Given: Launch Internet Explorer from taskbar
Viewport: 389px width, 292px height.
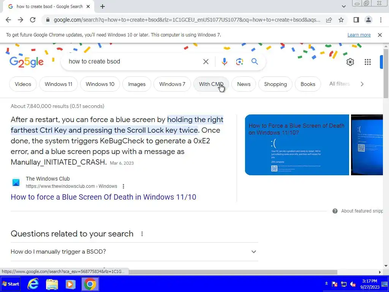Looking at the screenshot, I should 33,284.
